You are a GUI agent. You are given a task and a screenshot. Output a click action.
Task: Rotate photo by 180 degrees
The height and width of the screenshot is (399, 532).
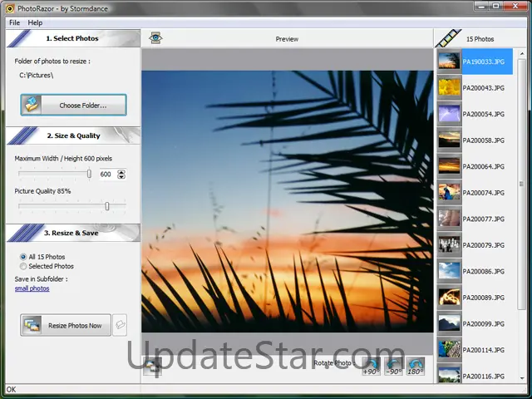(x=416, y=366)
